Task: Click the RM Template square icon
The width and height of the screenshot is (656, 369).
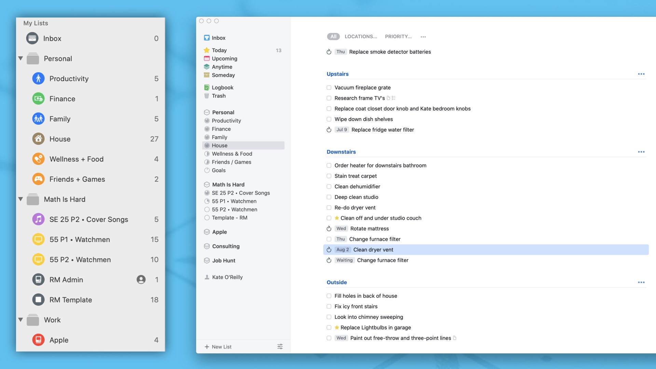Action: click(x=38, y=300)
